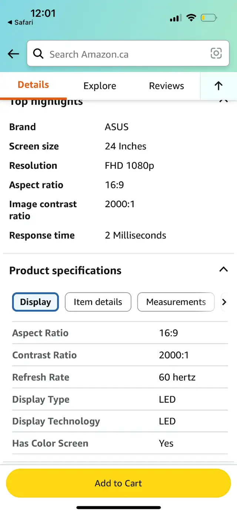Select the Item details chip

[98, 302]
